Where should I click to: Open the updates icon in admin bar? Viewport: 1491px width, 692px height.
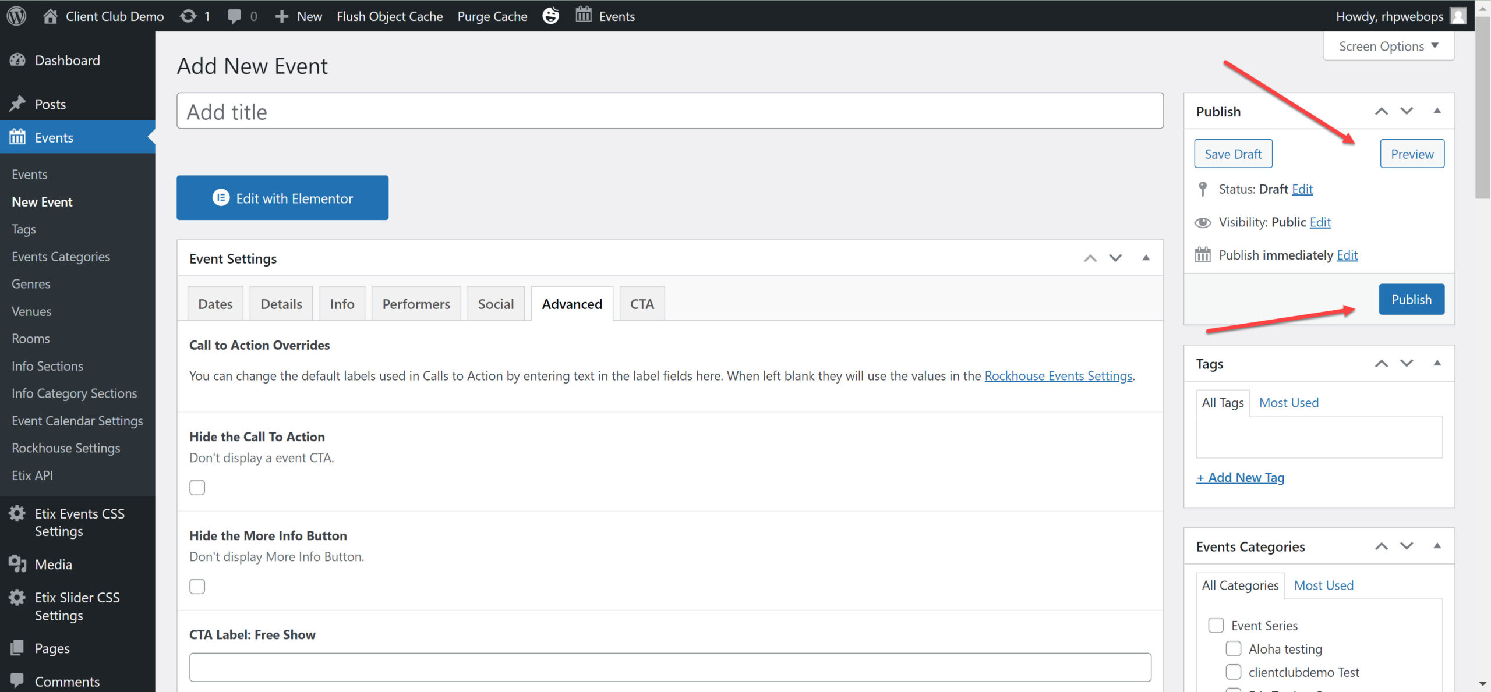[x=188, y=16]
